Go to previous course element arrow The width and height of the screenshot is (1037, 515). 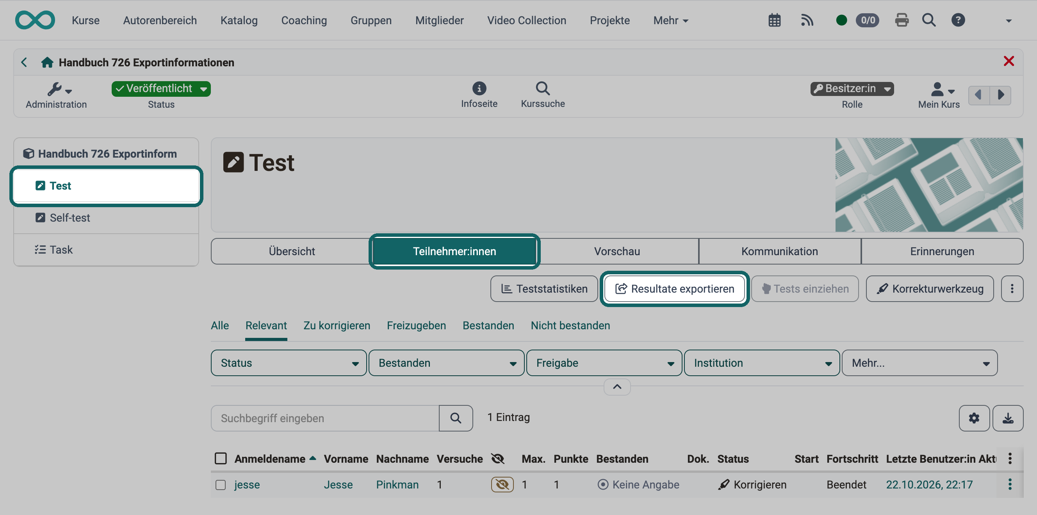[978, 95]
